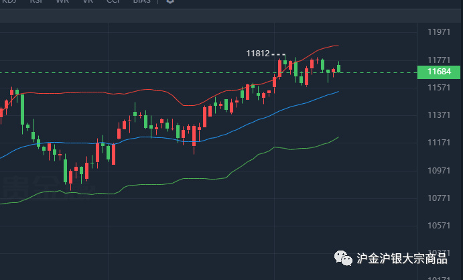The image size is (463, 280).
Task: Click the 11171 price axis label
Action: click(439, 143)
